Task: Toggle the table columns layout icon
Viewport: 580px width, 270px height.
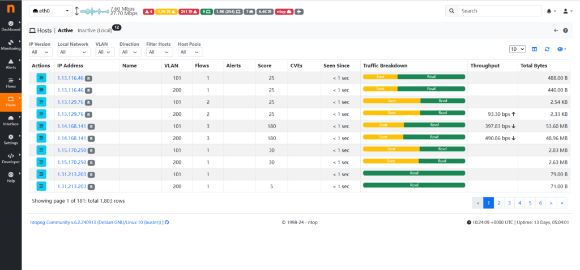Action: coord(534,50)
